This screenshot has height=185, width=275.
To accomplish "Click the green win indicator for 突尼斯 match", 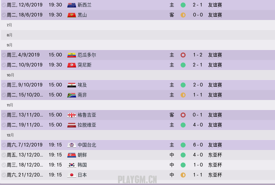I will [x=183, y=65].
